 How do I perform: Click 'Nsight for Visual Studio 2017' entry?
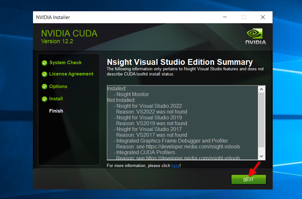tap(149, 129)
